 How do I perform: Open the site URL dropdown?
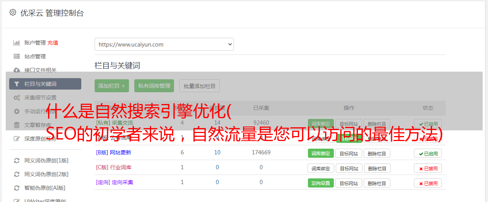coord(164,44)
